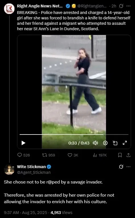Repost the tweet with 959 reposts
135x218 pixels.
[49, 155]
